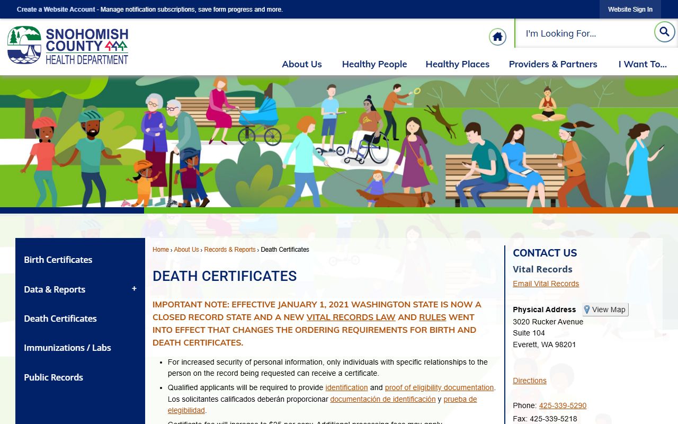This screenshot has width=678, height=424.
Task: Open the Healthy People menu
Action: [374, 64]
